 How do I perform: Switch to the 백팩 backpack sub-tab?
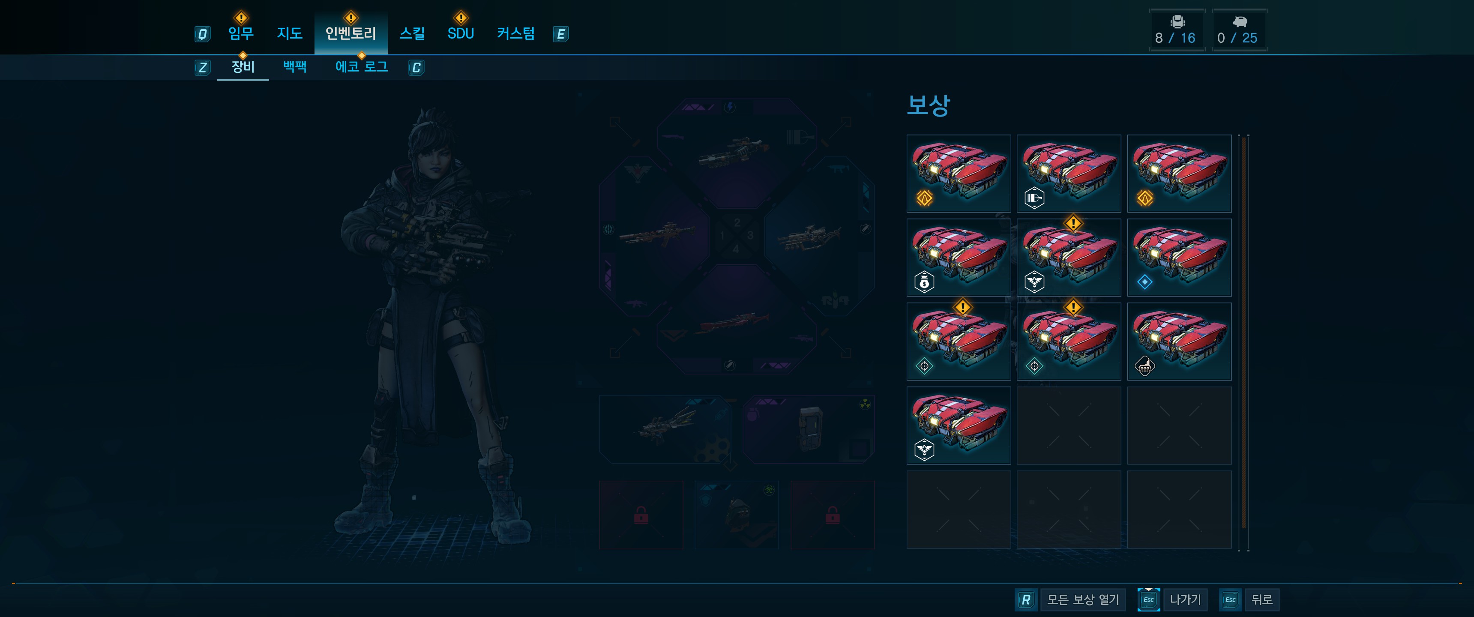coord(295,67)
